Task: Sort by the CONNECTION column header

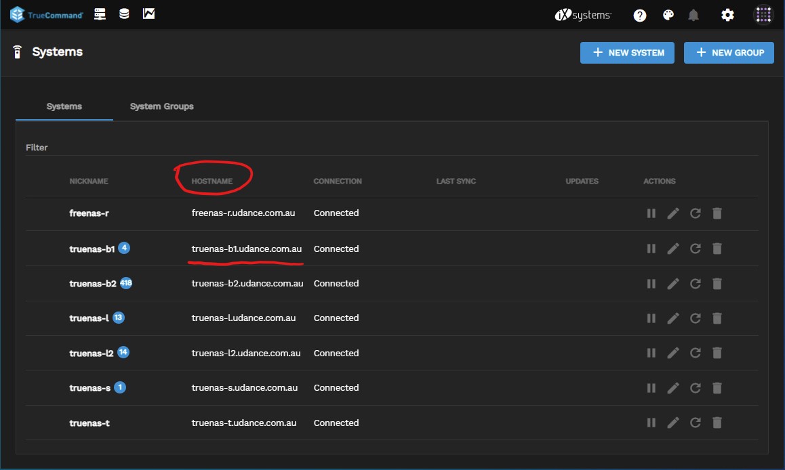Action: click(x=338, y=181)
